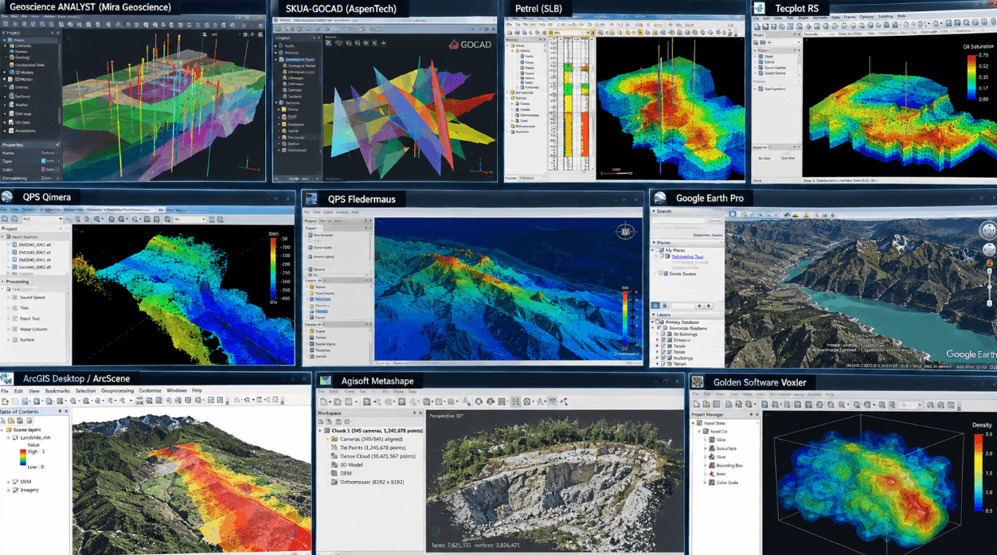Click the Tide step icon in Qimera
This screenshot has width=997, height=555.
[14, 308]
